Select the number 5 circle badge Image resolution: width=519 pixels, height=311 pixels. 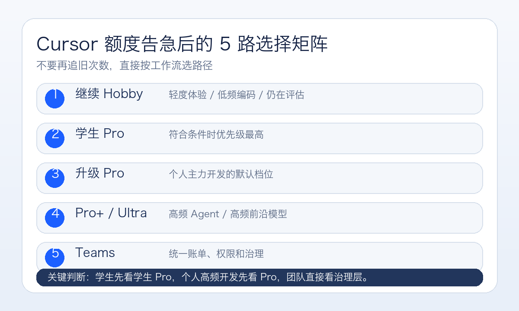(x=55, y=257)
